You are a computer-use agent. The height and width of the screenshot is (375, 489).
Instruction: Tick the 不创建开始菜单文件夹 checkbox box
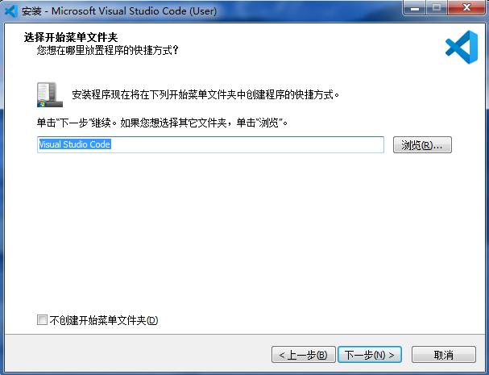tap(42, 319)
